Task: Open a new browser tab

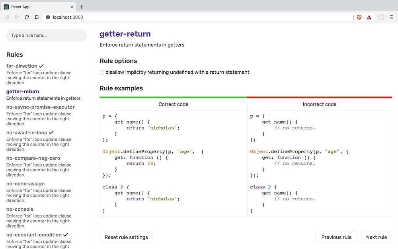Action: 82,7
